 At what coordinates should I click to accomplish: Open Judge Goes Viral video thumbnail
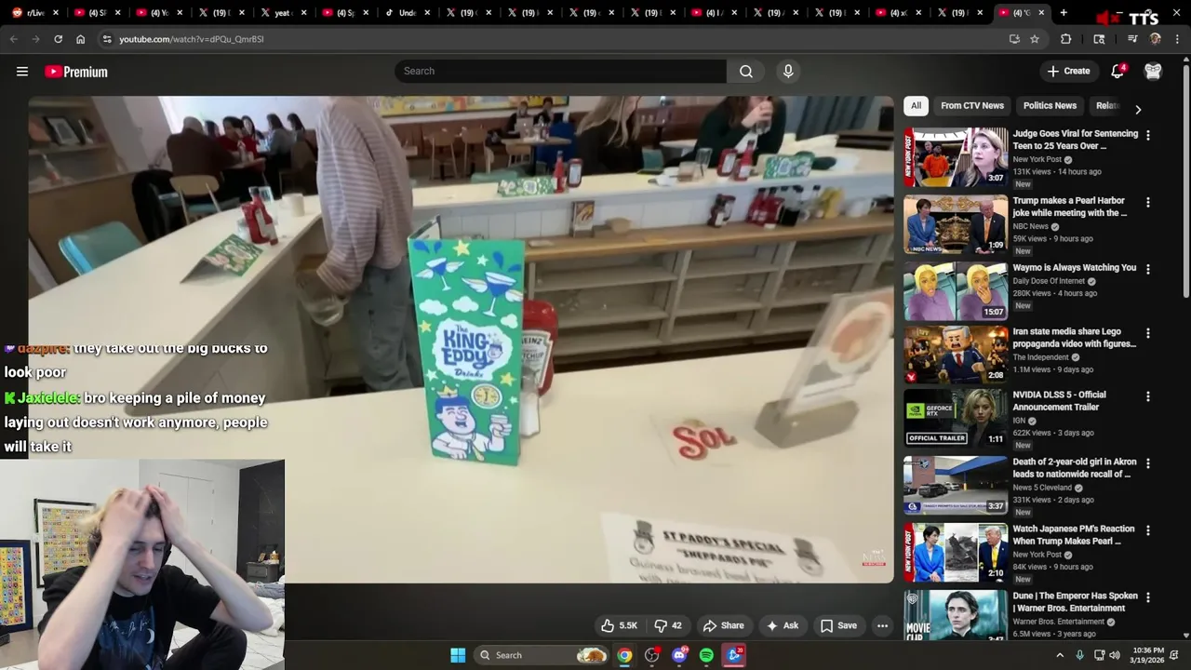click(x=956, y=157)
